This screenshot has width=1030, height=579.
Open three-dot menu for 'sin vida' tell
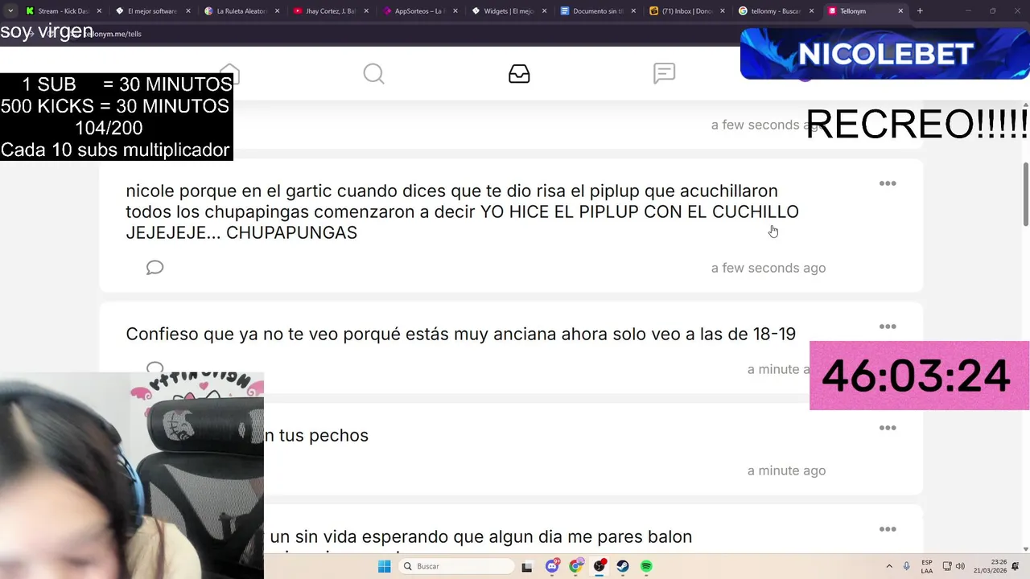(888, 529)
